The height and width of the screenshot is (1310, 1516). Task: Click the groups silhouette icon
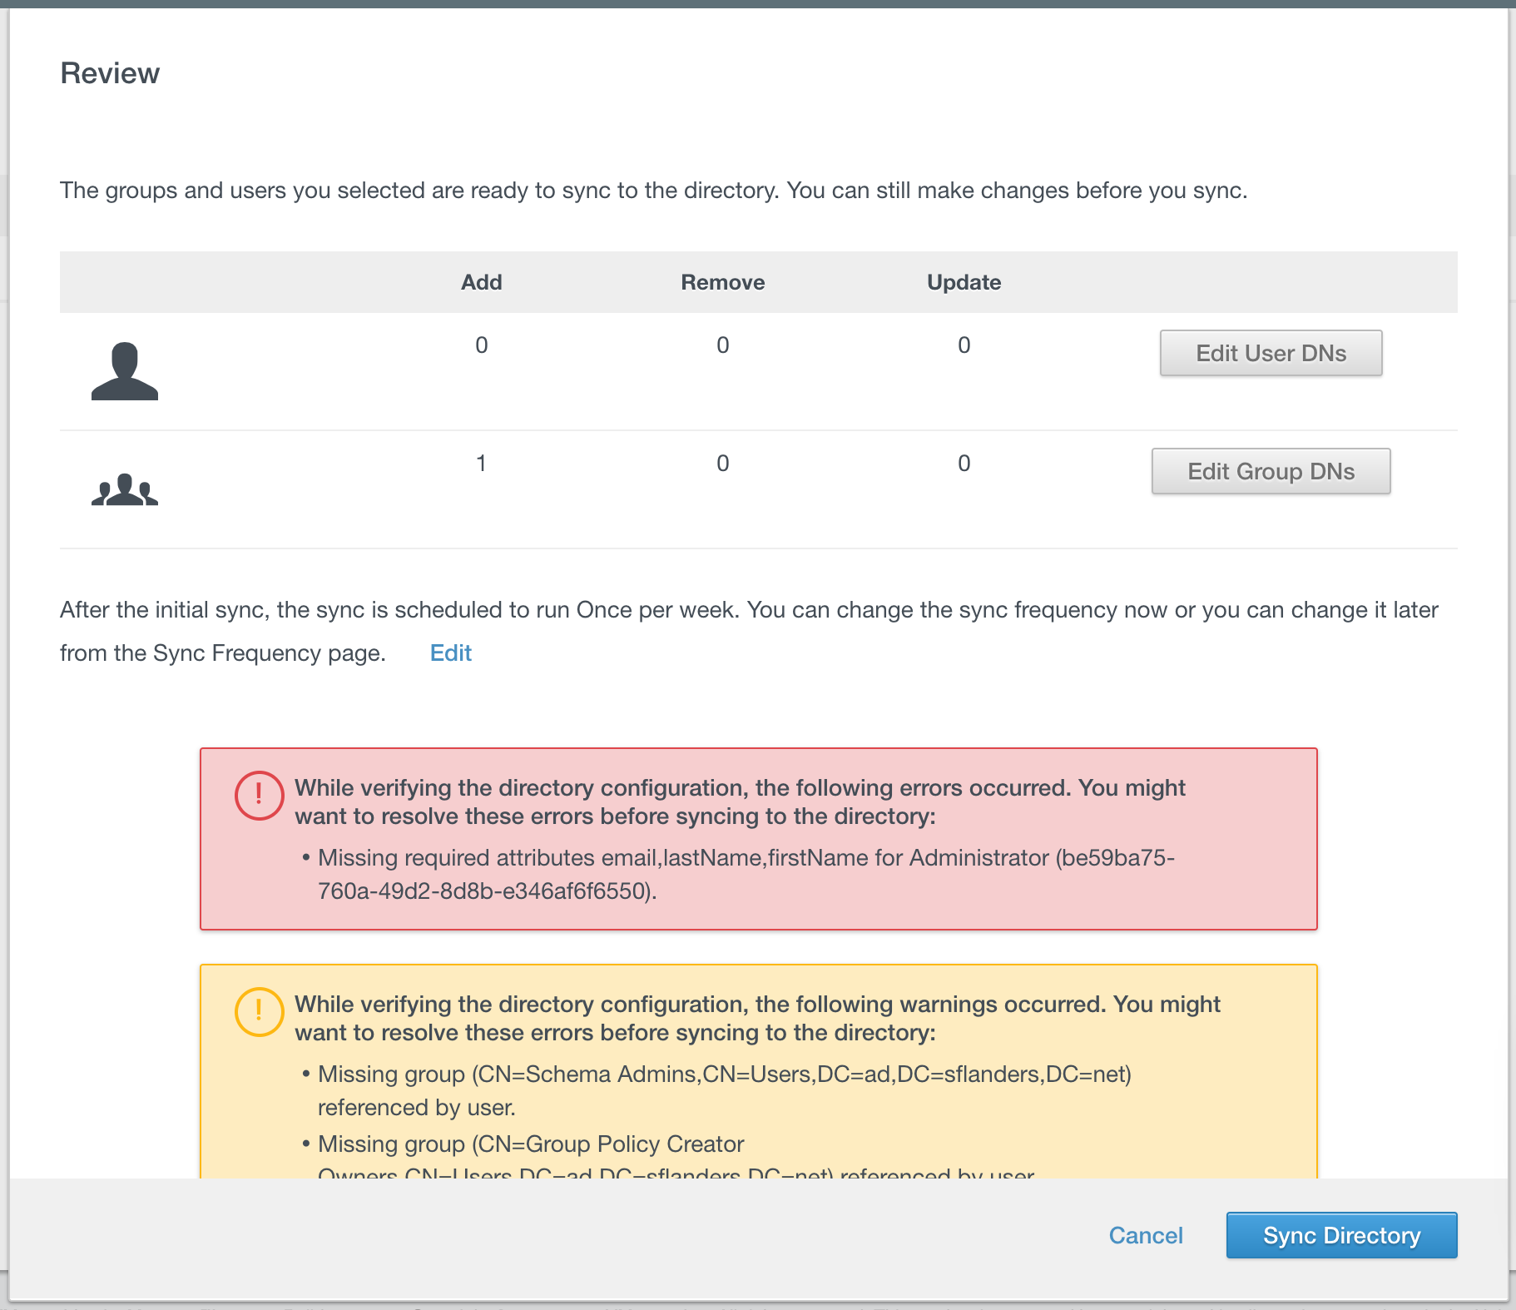click(125, 489)
